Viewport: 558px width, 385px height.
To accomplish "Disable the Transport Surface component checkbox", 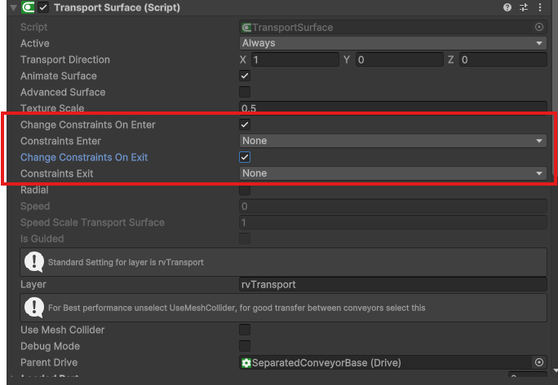I will 44,7.
